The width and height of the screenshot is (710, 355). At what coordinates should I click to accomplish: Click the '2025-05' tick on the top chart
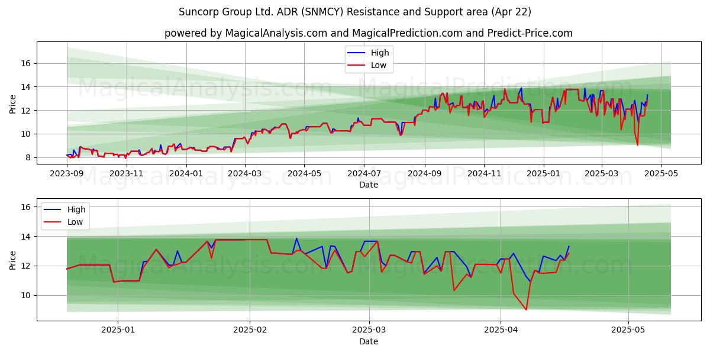pyautogui.click(x=660, y=173)
